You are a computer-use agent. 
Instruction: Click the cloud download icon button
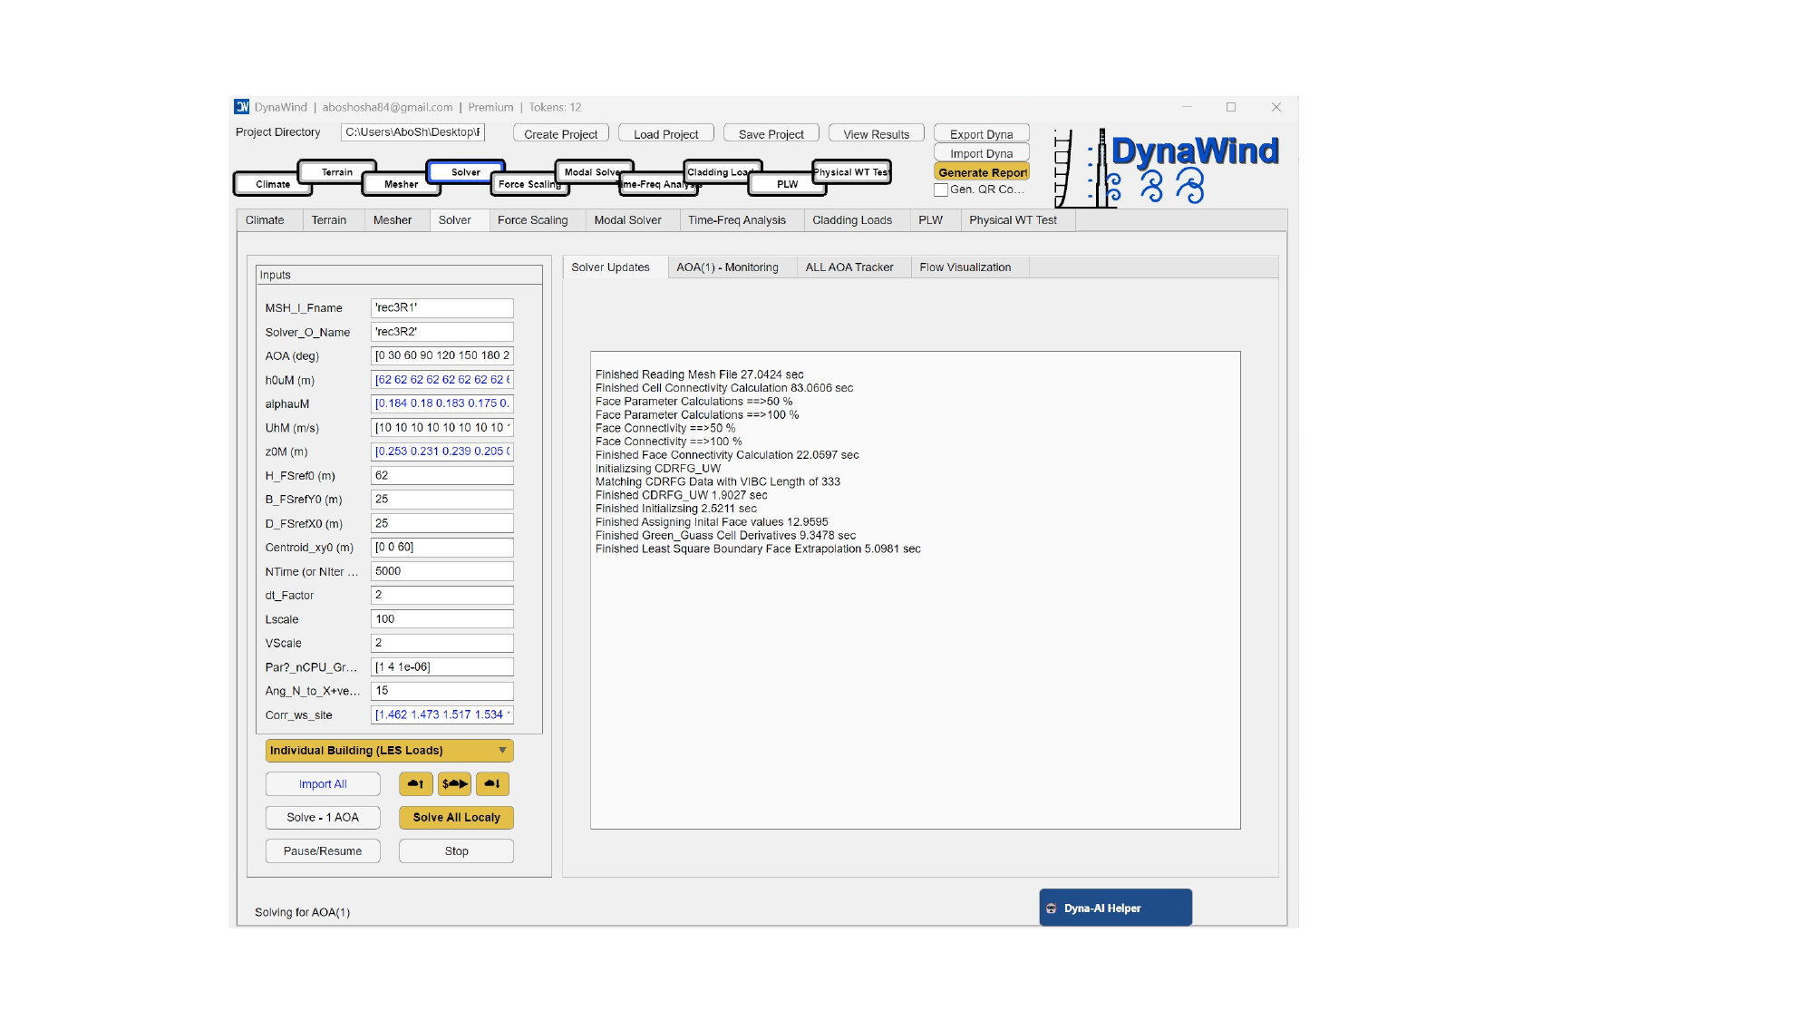click(x=492, y=783)
